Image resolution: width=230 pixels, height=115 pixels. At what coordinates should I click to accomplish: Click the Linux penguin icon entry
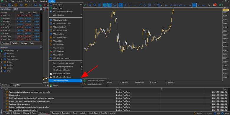[x=51, y=77]
